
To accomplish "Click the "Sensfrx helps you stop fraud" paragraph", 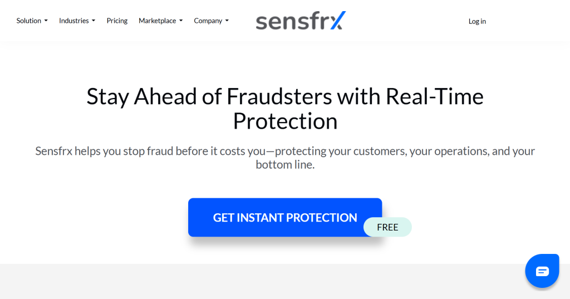I will tap(285, 151).
